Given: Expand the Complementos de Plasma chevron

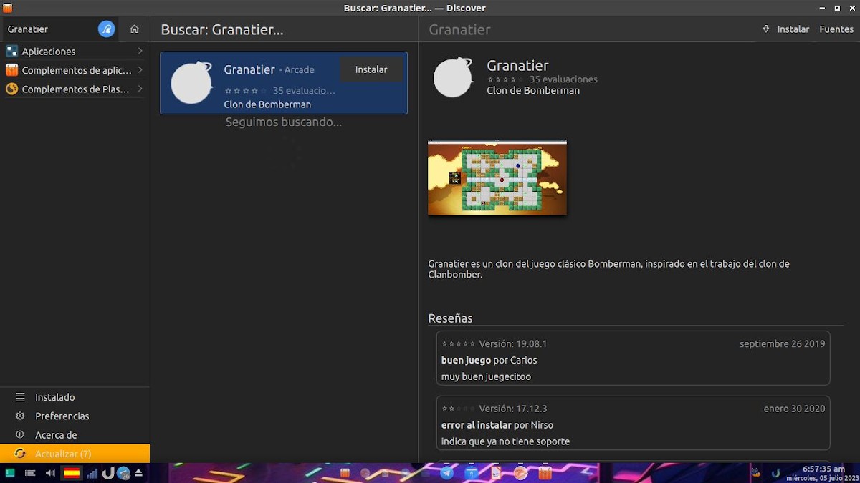Looking at the screenshot, I should tap(140, 89).
